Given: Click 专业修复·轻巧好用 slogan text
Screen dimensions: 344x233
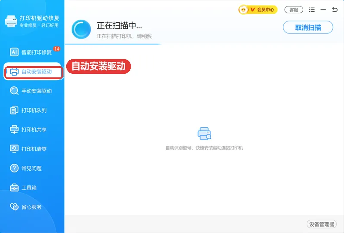Looking at the screenshot, I should pyautogui.click(x=39, y=25).
